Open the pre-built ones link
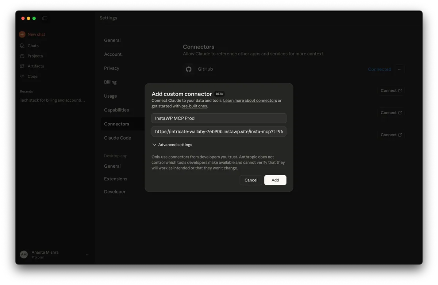The width and height of the screenshot is (438, 285). [194, 106]
